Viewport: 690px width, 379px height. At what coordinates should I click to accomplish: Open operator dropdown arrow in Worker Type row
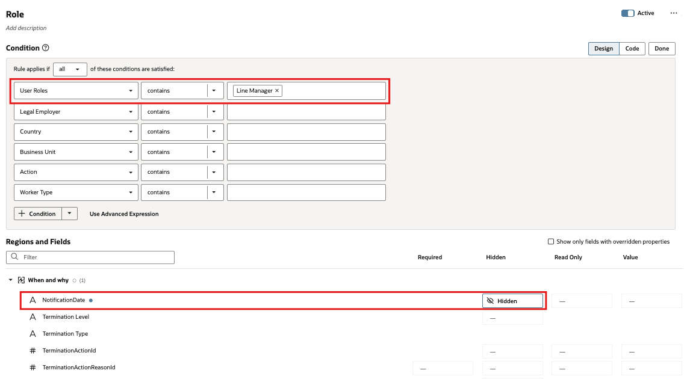tap(214, 192)
